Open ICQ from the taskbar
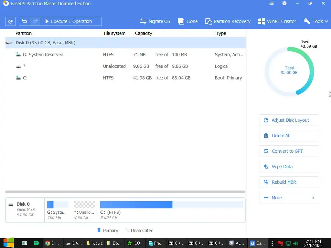Viewport: 331px width, 248px height. [134, 243]
